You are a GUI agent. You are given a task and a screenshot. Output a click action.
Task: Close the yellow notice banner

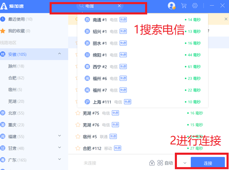226,19
